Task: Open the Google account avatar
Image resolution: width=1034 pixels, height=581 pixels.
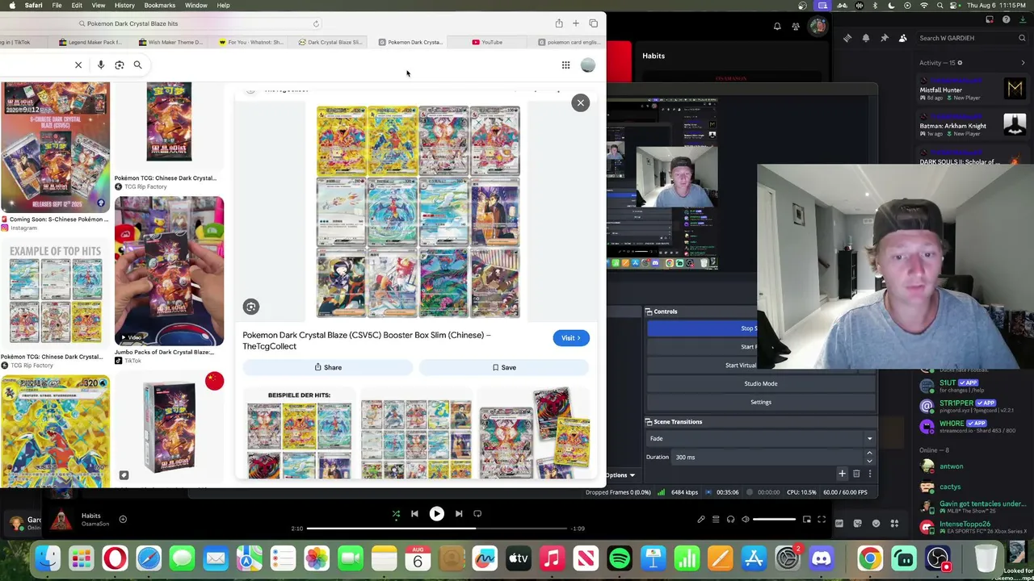Action: coord(588,65)
